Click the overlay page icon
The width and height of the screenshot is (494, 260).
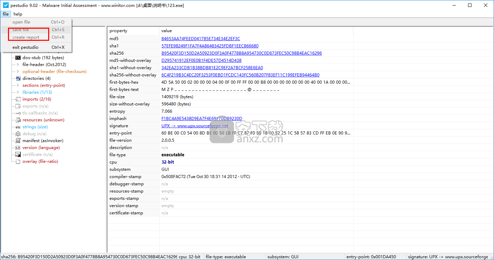pyautogui.click(x=18, y=161)
